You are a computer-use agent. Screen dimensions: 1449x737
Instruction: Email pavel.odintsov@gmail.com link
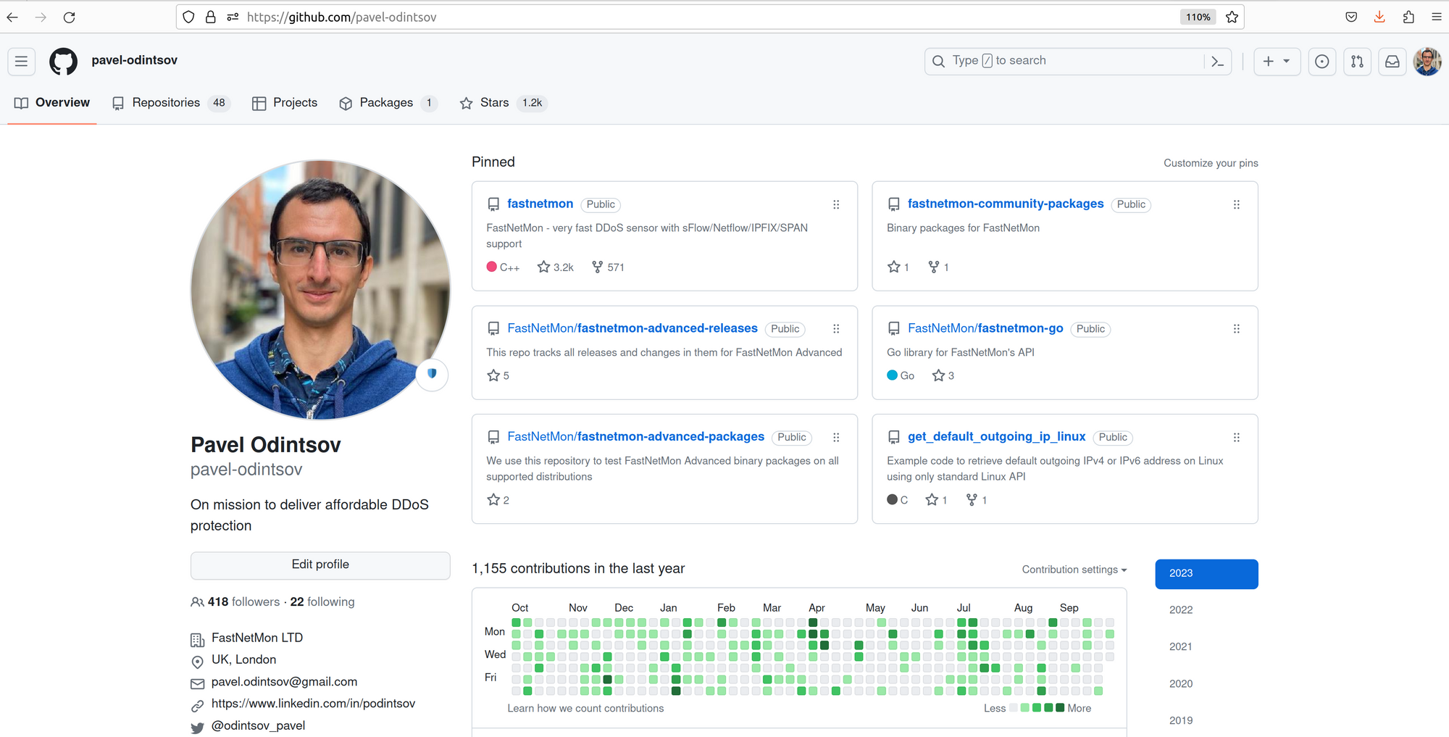[x=285, y=683]
